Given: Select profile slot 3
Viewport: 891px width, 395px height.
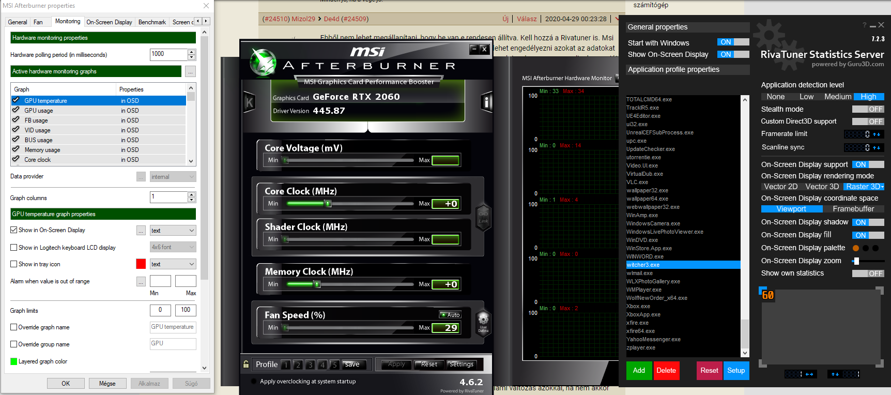Looking at the screenshot, I should click(310, 364).
